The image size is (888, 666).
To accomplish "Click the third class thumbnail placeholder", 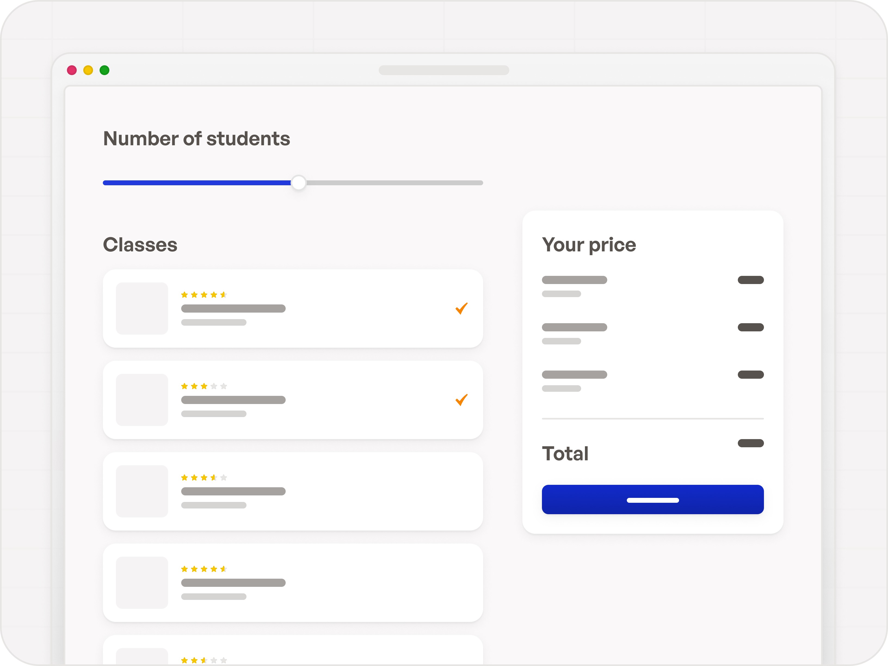I will pos(142,491).
